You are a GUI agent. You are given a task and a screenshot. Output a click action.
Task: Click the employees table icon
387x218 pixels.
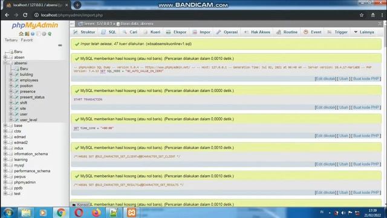coord(17,80)
